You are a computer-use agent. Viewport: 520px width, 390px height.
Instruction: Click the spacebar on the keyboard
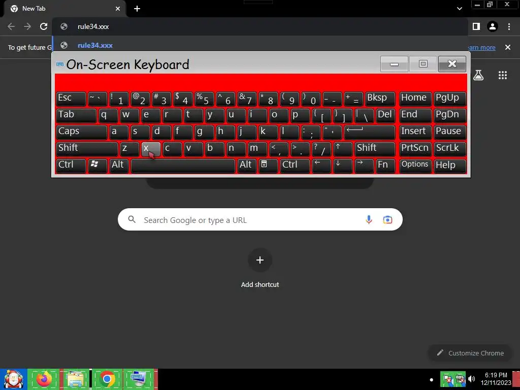(183, 166)
